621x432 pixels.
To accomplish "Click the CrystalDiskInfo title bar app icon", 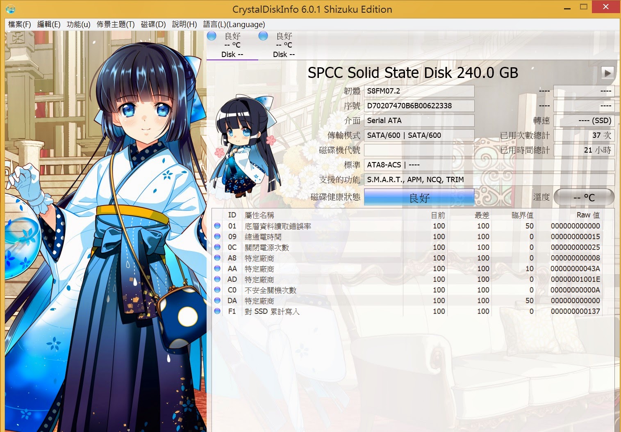I will 11,9.
